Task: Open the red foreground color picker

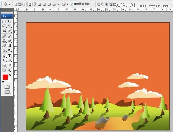Action: pyautogui.click(x=5, y=77)
